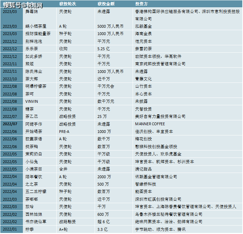Image resolution: width=243 pixels, height=234 pixels.
Task: Select the 超6亿 amount cell
Action: click(x=103, y=222)
